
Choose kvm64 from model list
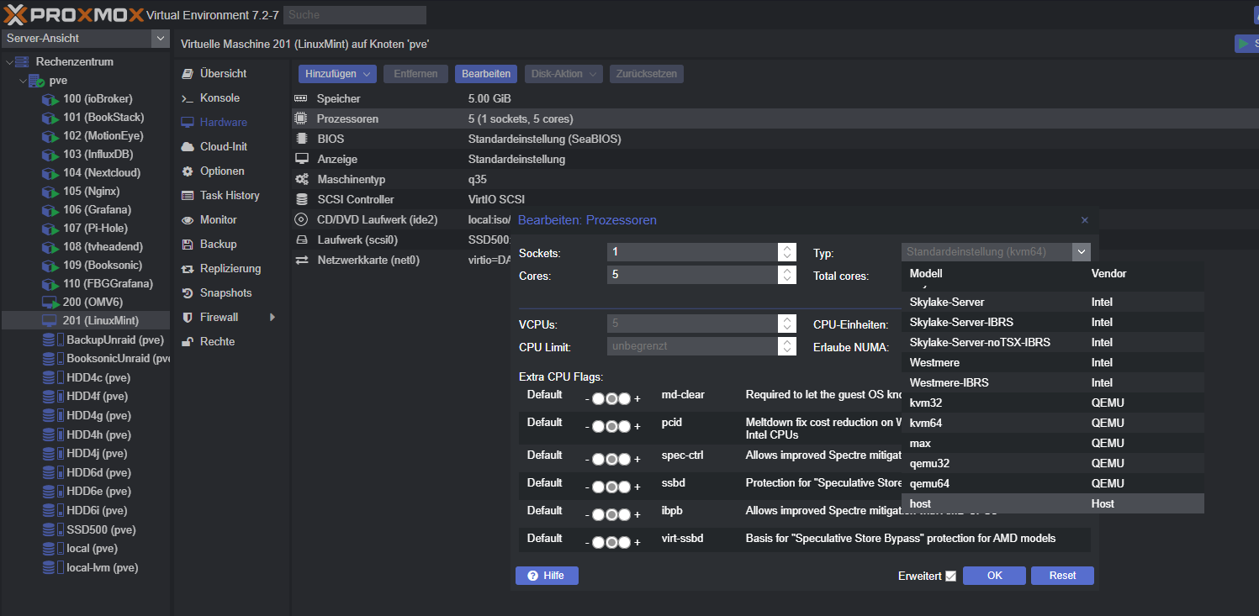[x=1053, y=424]
